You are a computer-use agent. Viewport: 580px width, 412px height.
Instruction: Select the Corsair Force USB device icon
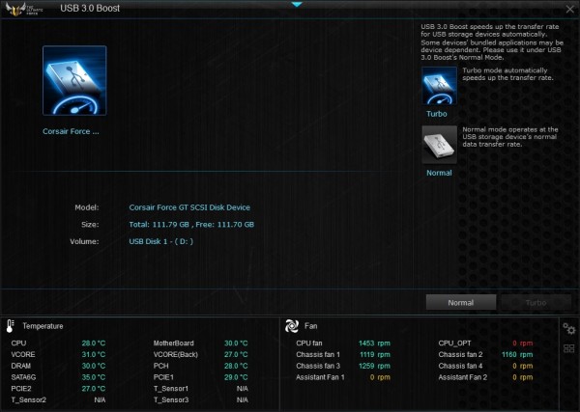click(x=74, y=80)
